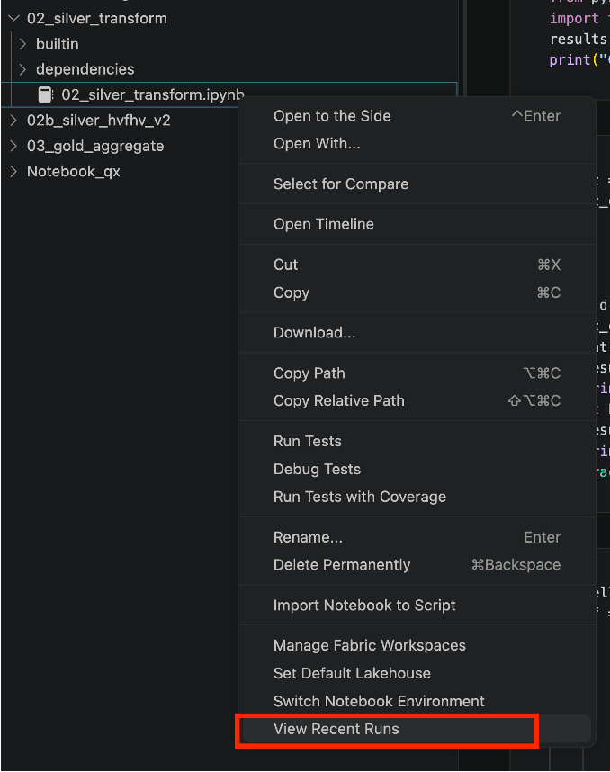
Task: Expand the 02b_silver_hvfhv_v2 folder
Action: [x=13, y=121]
